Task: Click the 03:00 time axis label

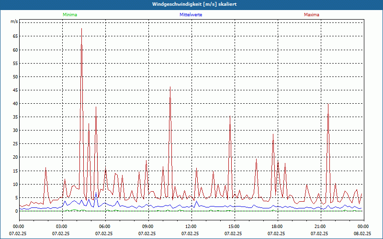Action: coord(62,226)
